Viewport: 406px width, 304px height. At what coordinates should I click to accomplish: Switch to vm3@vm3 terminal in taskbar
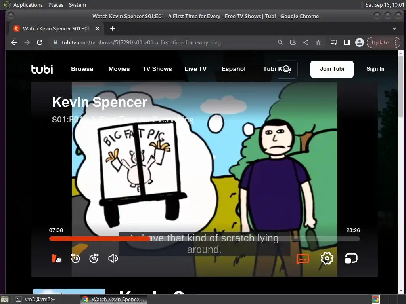pyautogui.click(x=40, y=299)
